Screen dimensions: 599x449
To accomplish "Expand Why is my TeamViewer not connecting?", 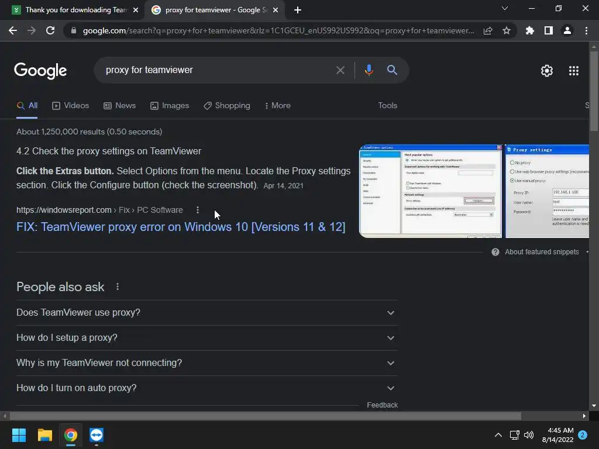I will click(207, 363).
